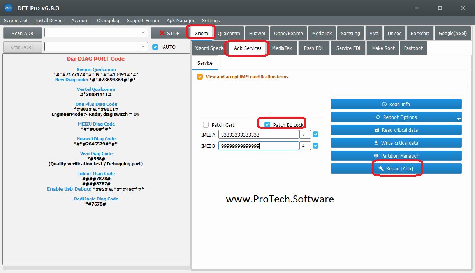
Task: Click the Repair [Adb] button
Action: pos(396,168)
